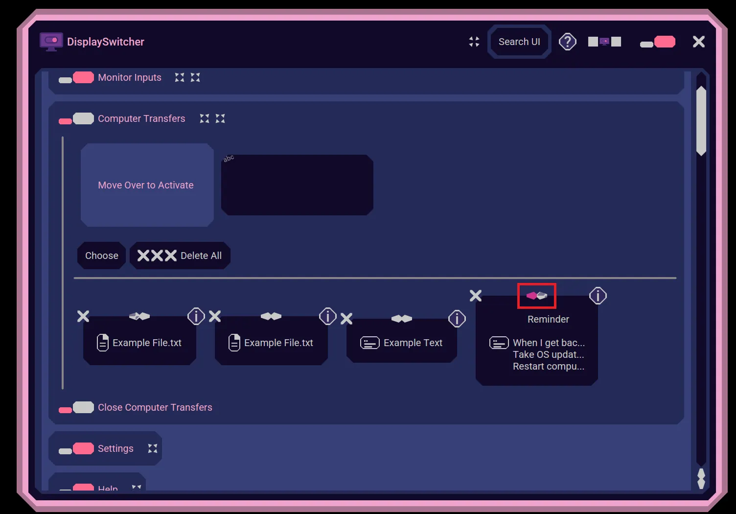
Task: Open info icon of the Reminder card
Action: pyautogui.click(x=598, y=296)
